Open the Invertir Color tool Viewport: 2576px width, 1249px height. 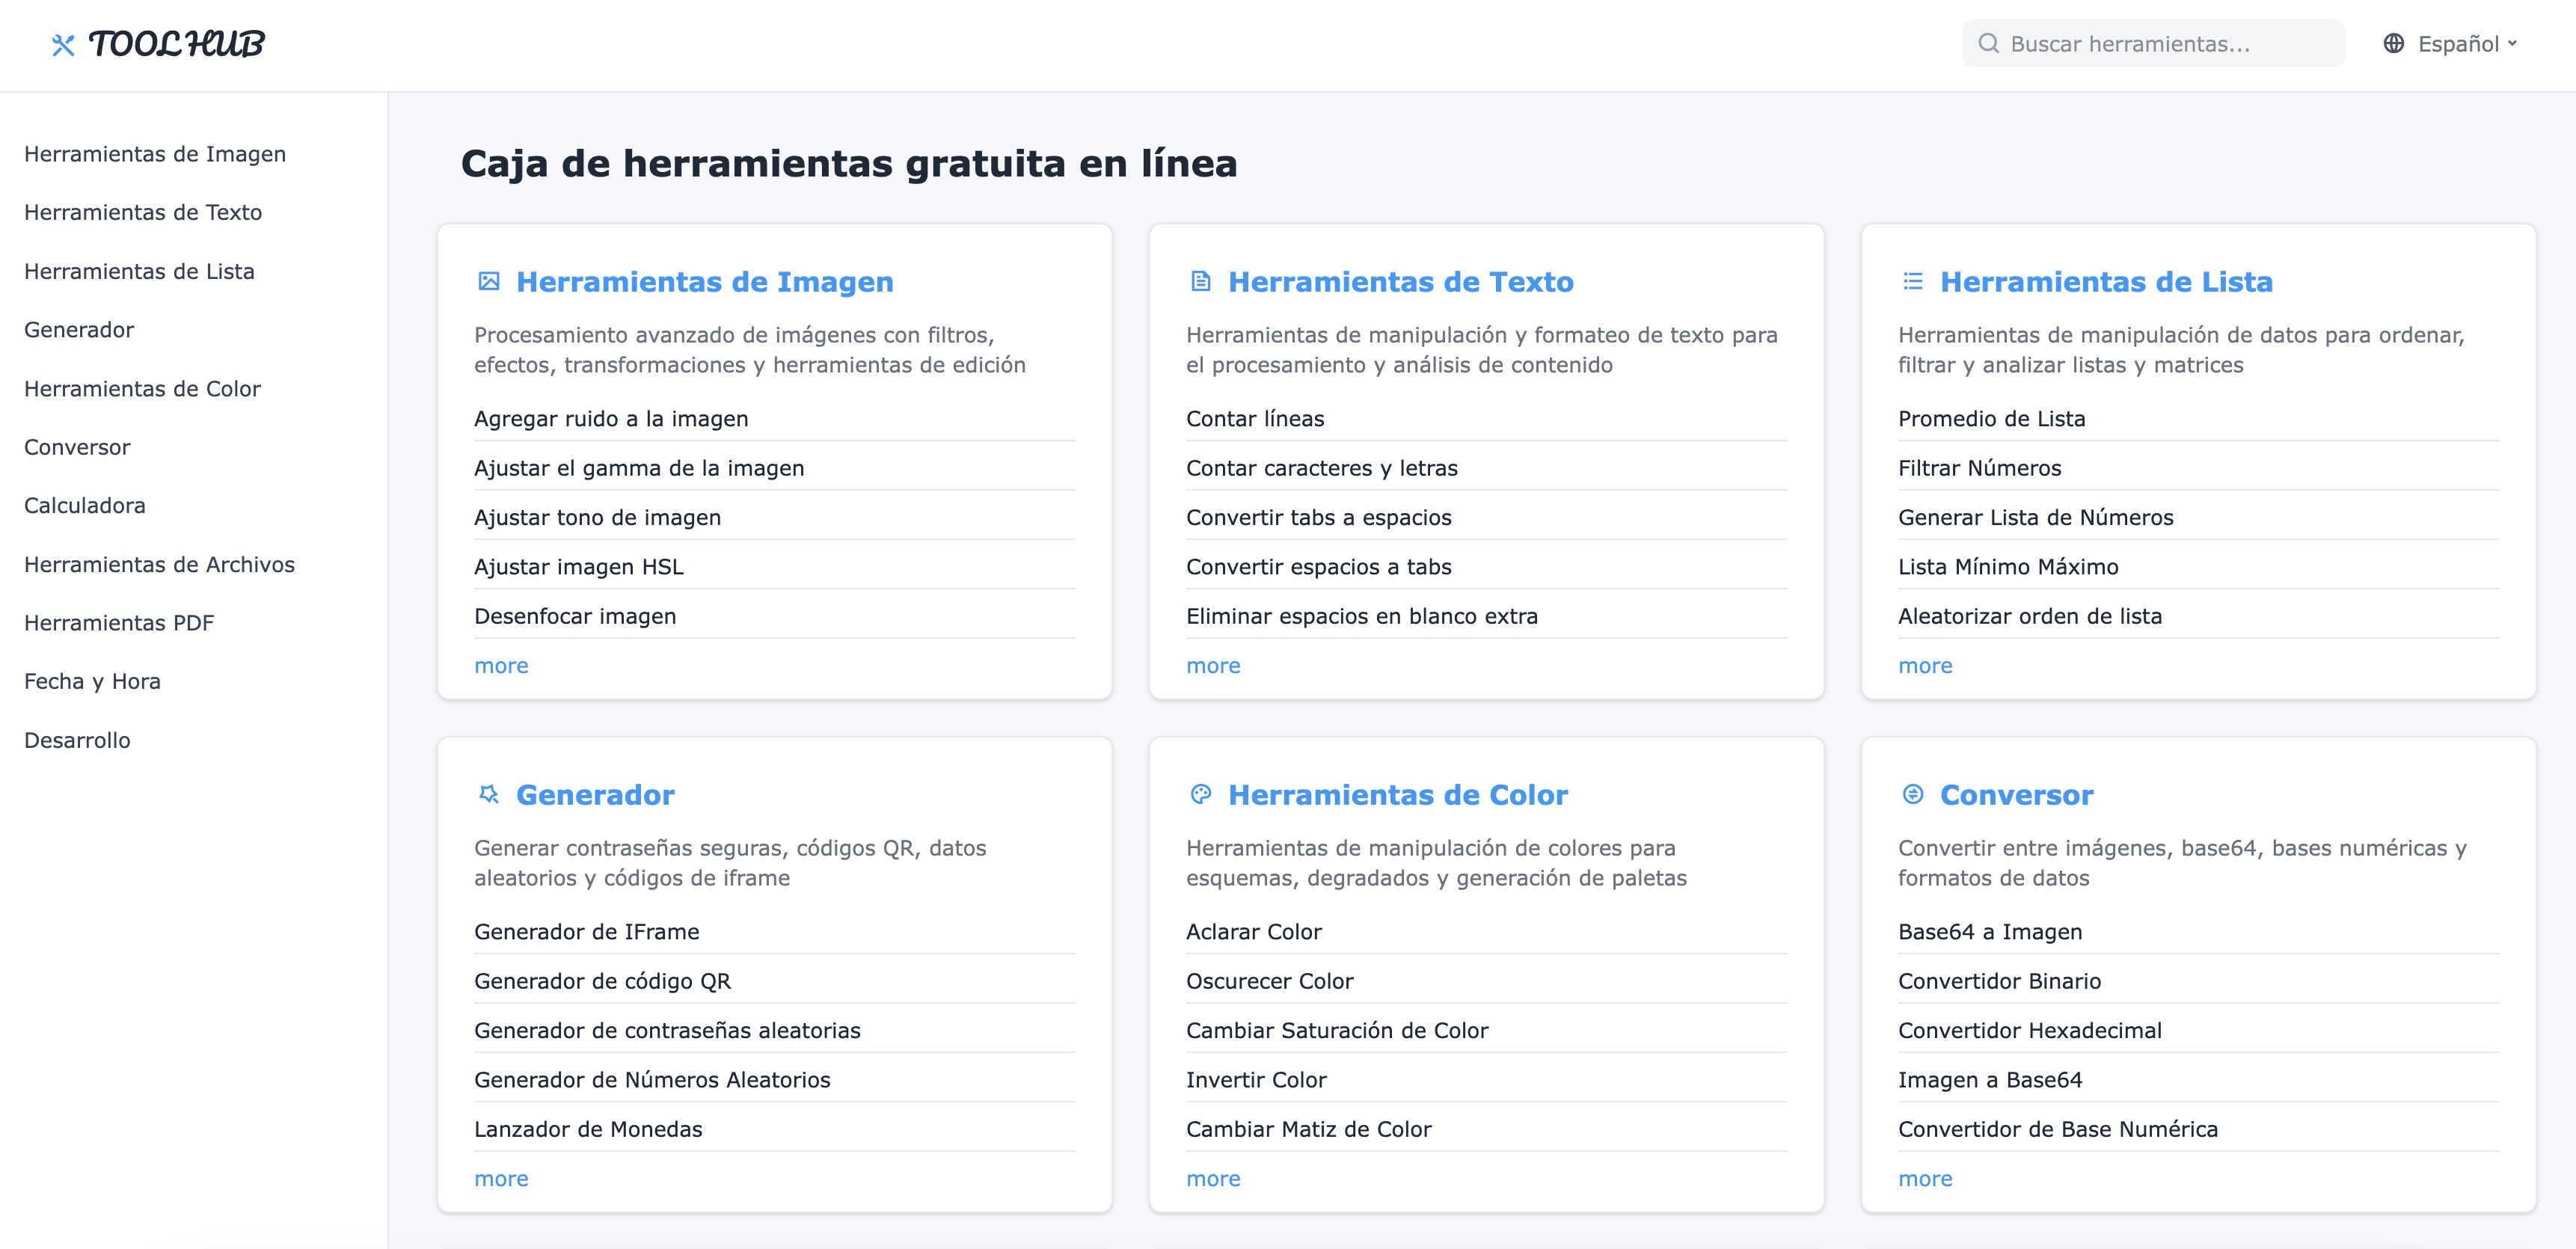pos(1256,1080)
